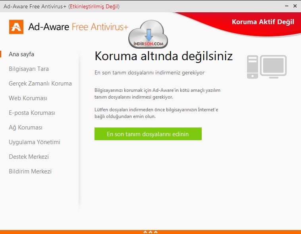Open Bildirim Merkezi
Screen dimensions: 301x234
pos(30,171)
